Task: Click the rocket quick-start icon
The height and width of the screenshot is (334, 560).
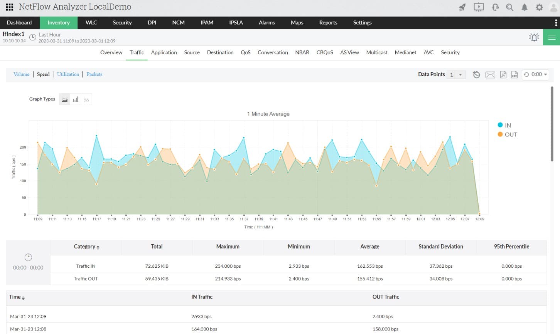Action: [x=462, y=7]
